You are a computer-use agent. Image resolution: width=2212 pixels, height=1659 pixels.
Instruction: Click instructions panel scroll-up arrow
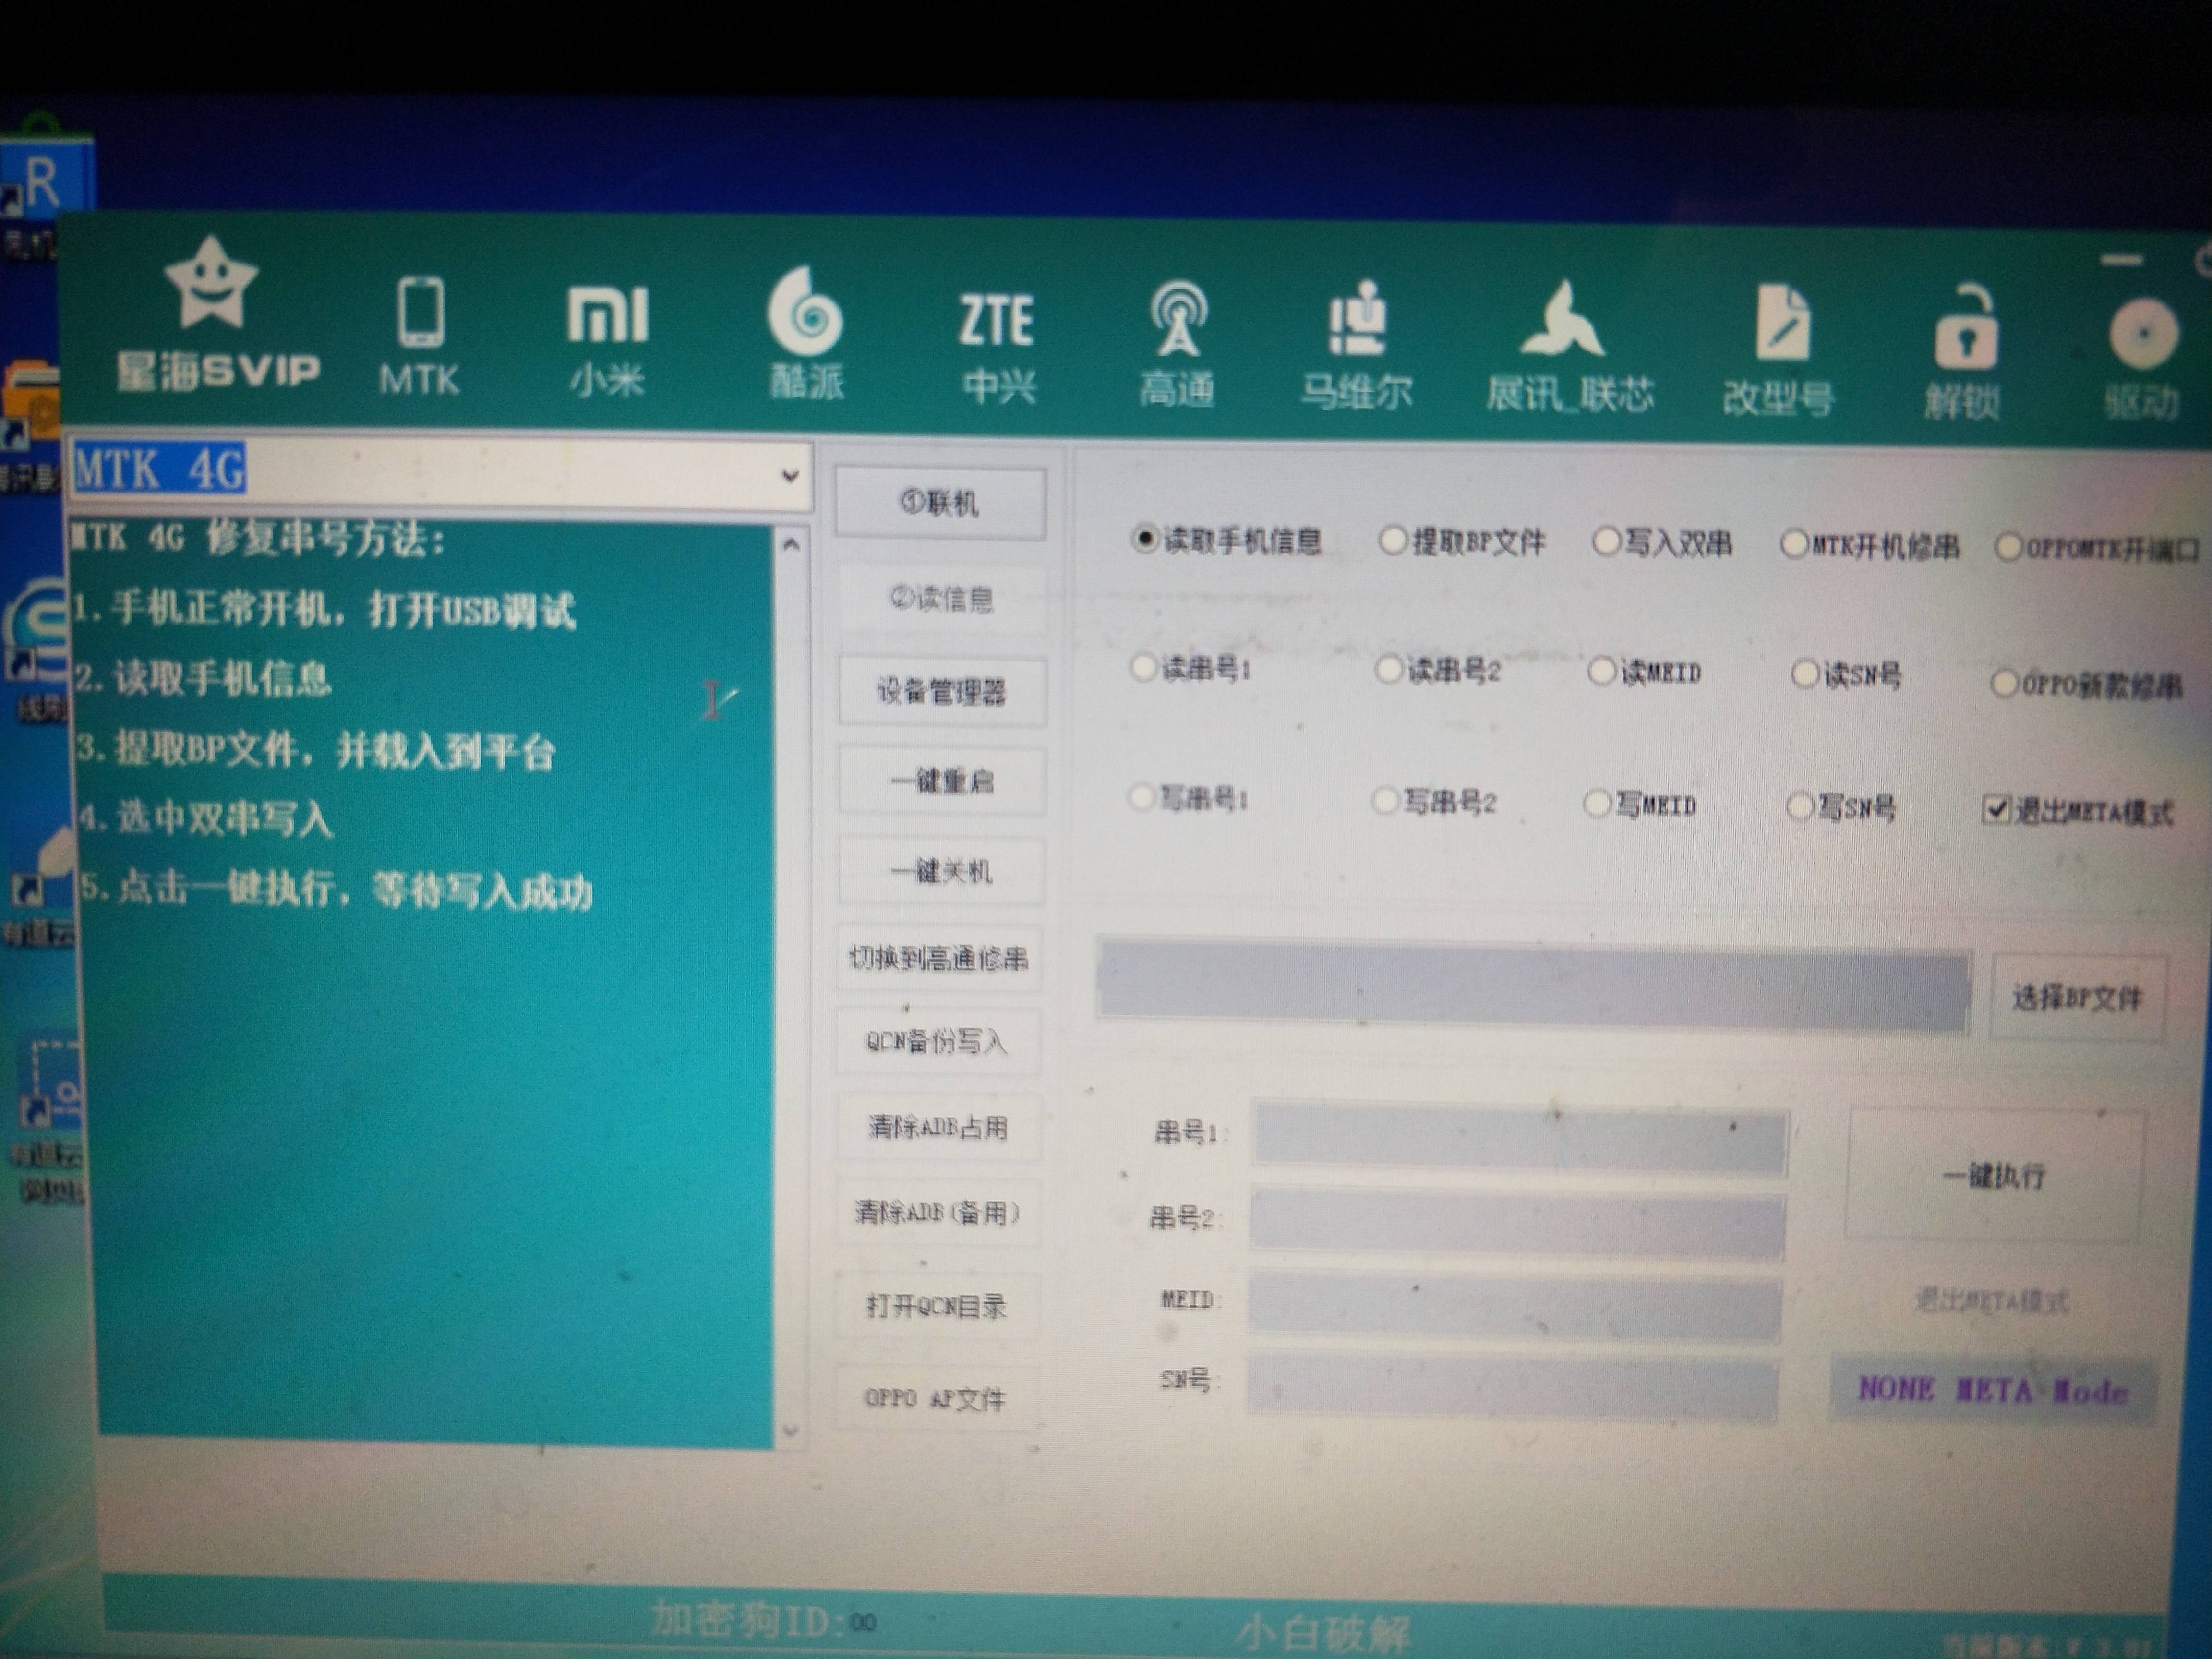[x=791, y=545]
